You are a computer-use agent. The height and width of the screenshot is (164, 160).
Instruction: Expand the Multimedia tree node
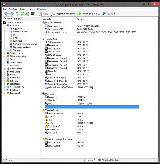(5, 66)
